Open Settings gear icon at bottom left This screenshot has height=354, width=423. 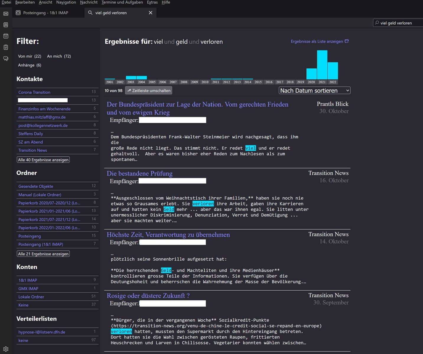click(6, 349)
